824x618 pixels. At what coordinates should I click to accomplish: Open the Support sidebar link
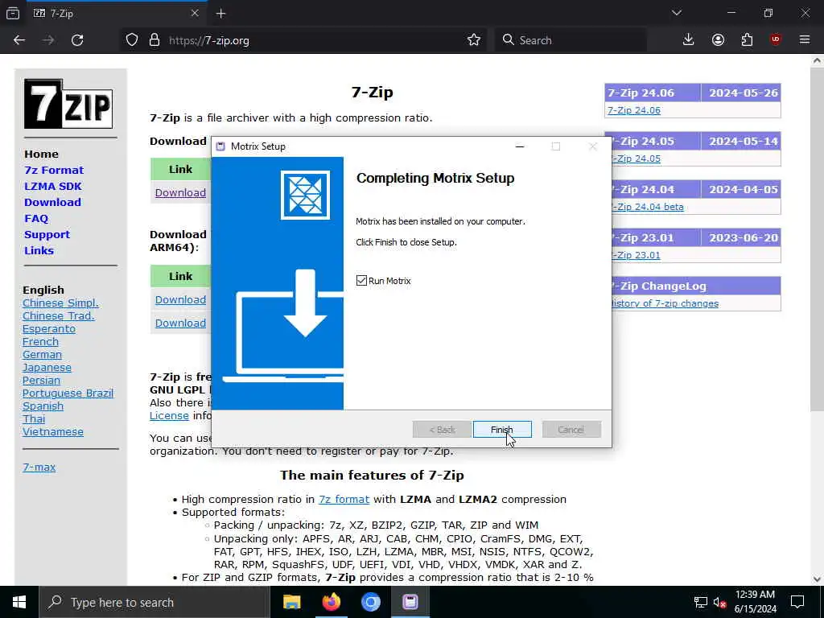pos(47,235)
